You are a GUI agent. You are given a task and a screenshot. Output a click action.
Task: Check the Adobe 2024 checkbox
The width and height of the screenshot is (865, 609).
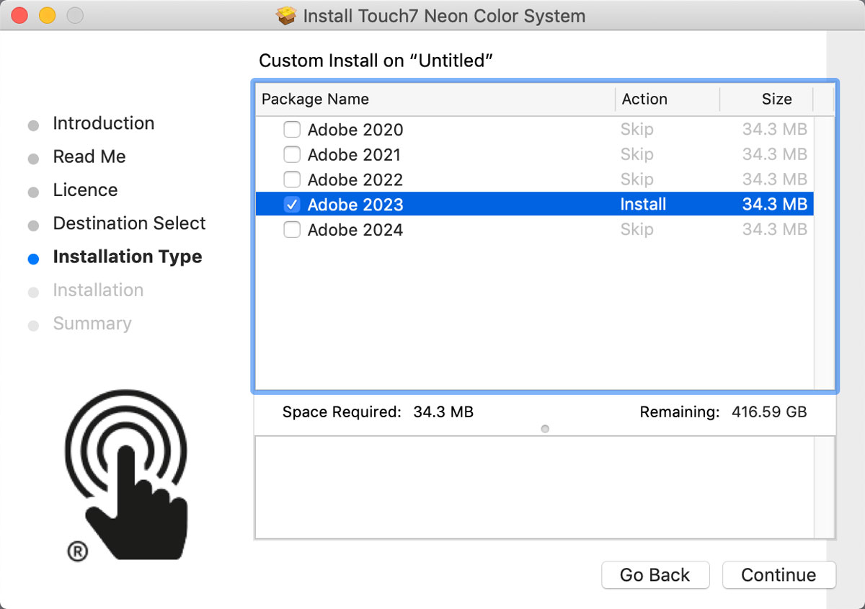tap(292, 230)
